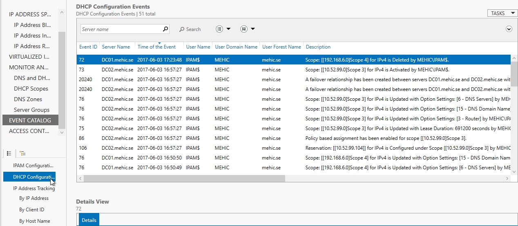Expand the circled chevron at toolbar right
The image size is (518, 226).
(509, 29)
